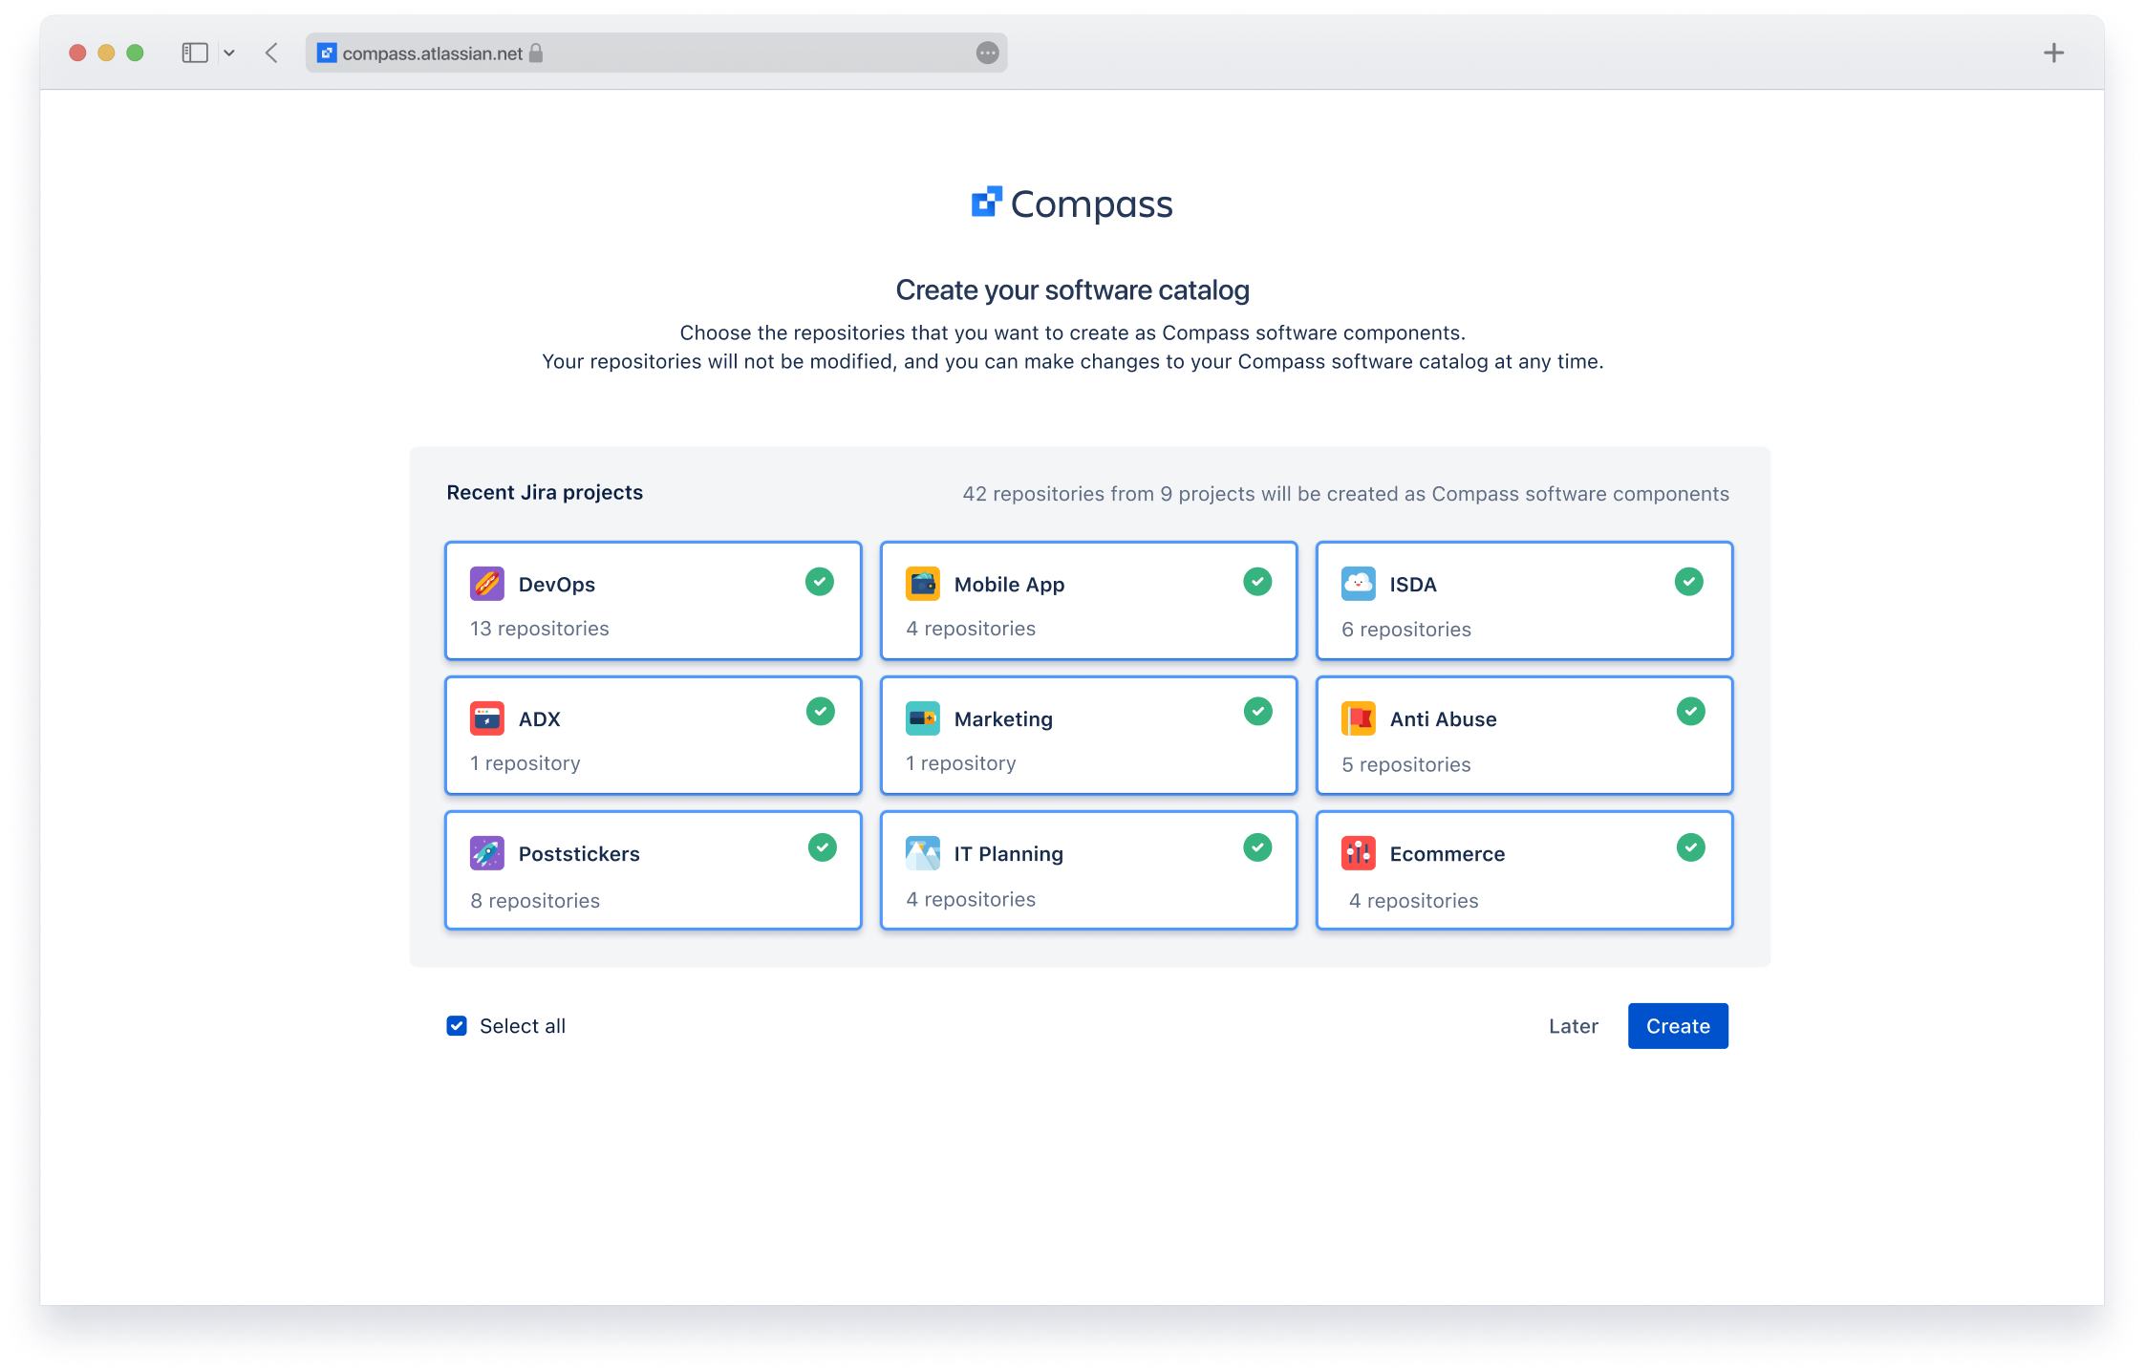The image size is (2145, 1371).
Task: Click the ADX project icon
Action: pyautogui.click(x=486, y=718)
